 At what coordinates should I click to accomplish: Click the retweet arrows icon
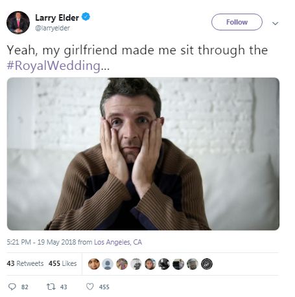(x=51, y=287)
